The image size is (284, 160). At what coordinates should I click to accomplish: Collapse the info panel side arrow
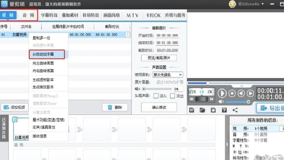click(x=227, y=144)
